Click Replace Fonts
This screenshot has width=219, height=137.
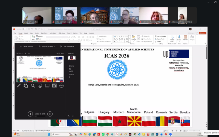tap(160, 39)
